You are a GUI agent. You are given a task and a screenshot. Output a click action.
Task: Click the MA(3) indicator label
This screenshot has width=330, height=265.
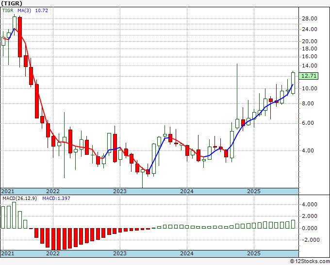pos(24,10)
